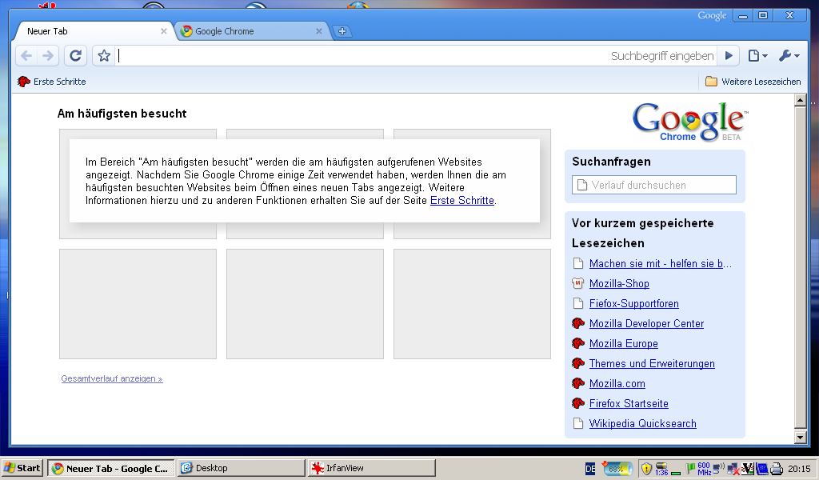Click the address bar input
819x480 pixels.
click(x=360, y=55)
